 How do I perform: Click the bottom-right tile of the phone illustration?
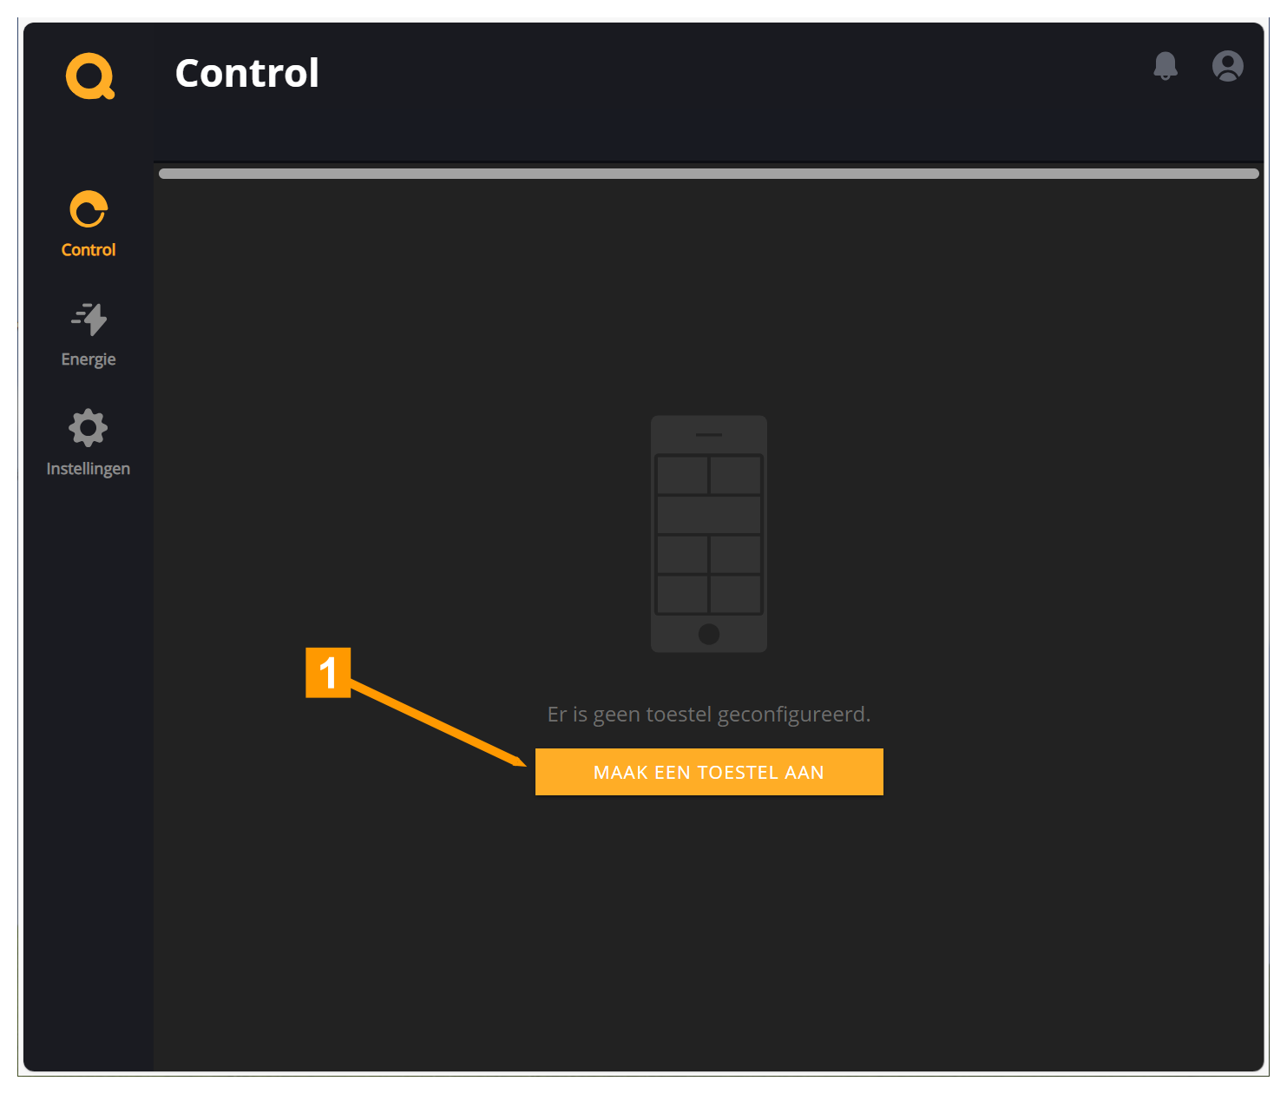(736, 595)
